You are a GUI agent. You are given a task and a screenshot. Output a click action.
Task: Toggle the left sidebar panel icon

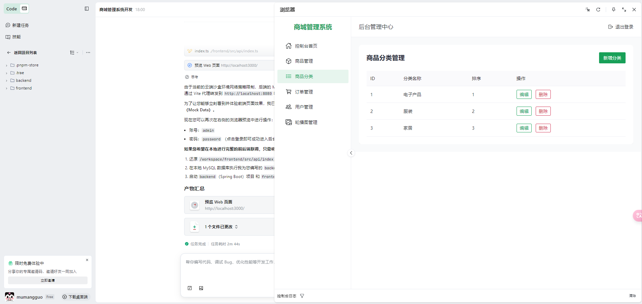[x=87, y=9]
